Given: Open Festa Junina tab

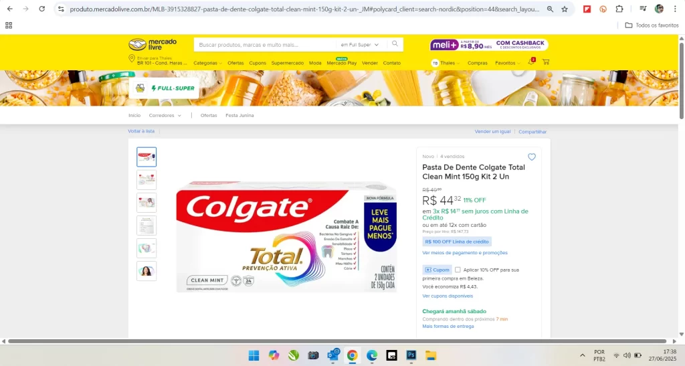Looking at the screenshot, I should (239, 115).
